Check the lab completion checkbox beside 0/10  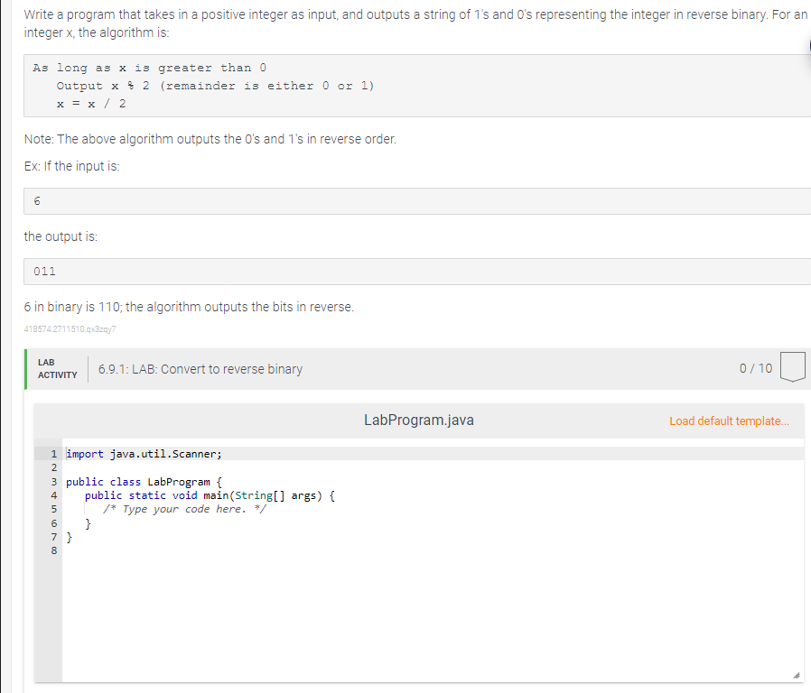coord(792,367)
